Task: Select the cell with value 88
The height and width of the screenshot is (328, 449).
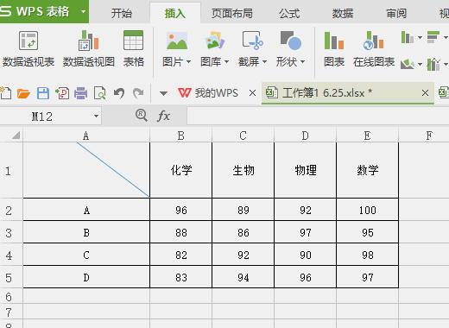Action: click(x=180, y=232)
